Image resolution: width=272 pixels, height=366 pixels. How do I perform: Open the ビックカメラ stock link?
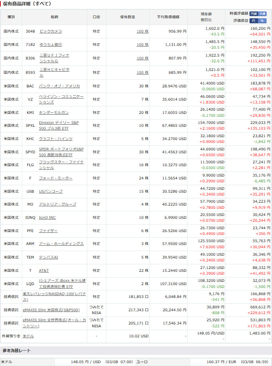(x=50, y=32)
